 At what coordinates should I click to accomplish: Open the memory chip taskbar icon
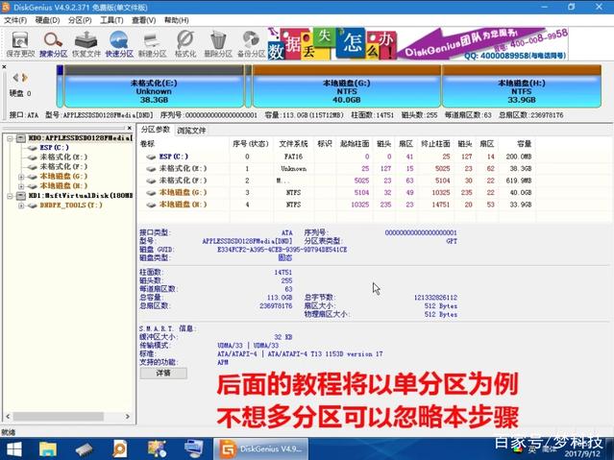84,449
